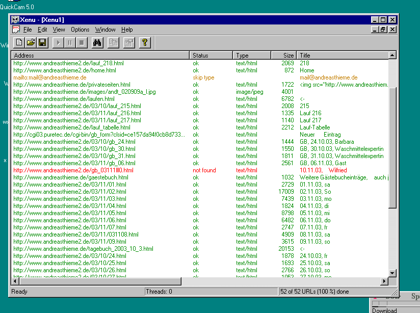This screenshot has height=313, width=420.
Task: Click the title 'Neuer Eintrag'
Action: 320,135
